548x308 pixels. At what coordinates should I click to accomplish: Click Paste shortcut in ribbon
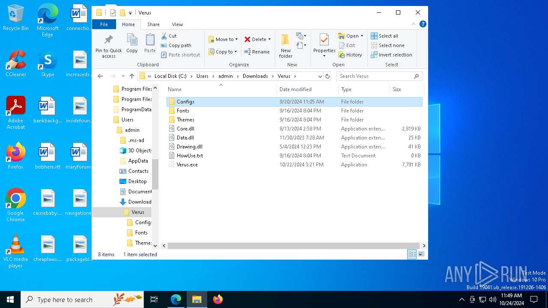[x=180, y=55]
